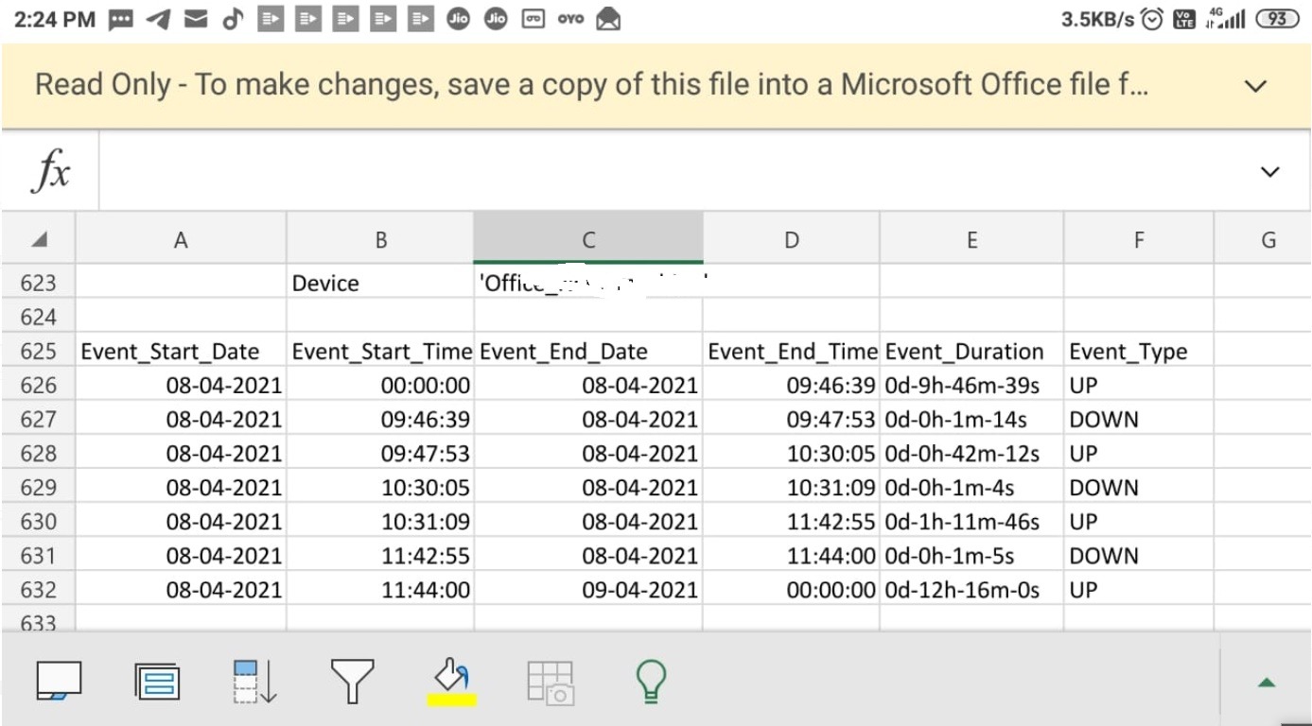Viewport: 1312px width, 726px height.
Task: Select the fill color bucket icon
Action: click(451, 683)
